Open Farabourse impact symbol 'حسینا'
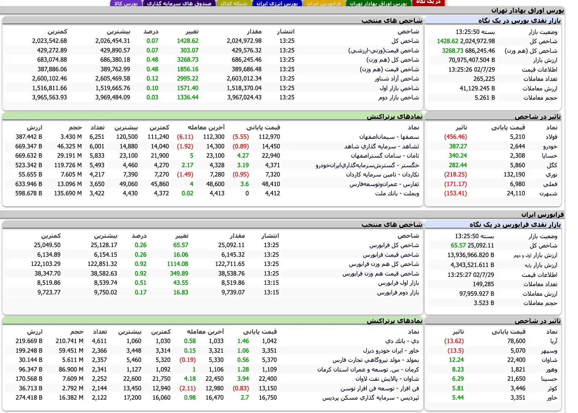578x413 pixels. click(549, 379)
